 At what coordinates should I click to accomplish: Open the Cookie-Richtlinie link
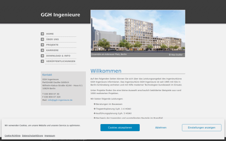[x=12, y=135]
